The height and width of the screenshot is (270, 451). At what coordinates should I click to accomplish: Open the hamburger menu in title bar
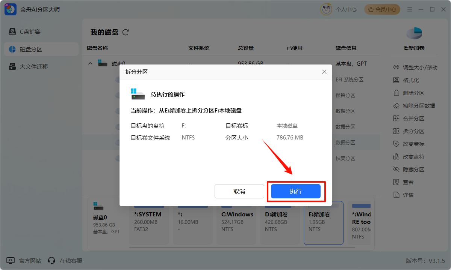coord(410,9)
